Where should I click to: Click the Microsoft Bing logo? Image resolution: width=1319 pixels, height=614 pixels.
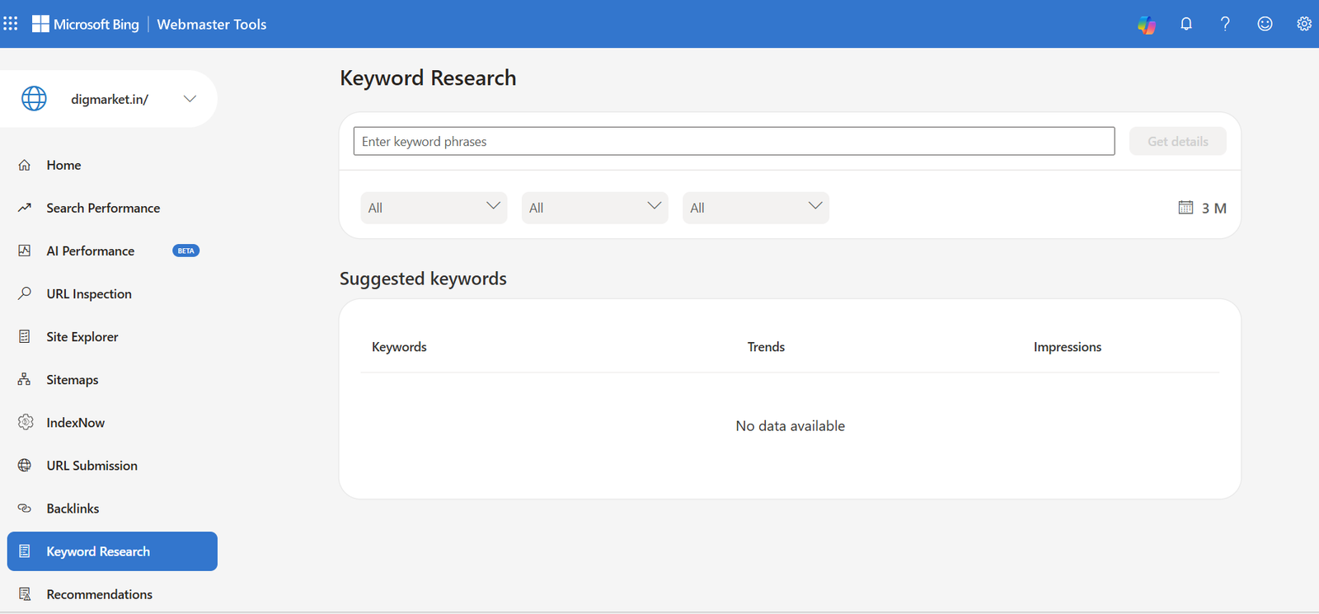(x=86, y=24)
